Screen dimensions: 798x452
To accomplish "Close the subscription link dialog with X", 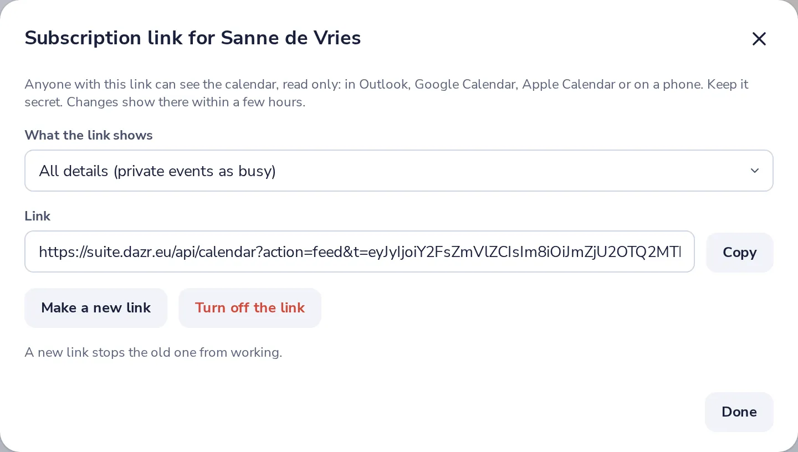I will click(759, 39).
